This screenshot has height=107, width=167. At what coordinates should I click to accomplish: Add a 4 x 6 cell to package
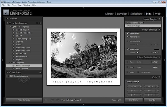coord(149,91)
